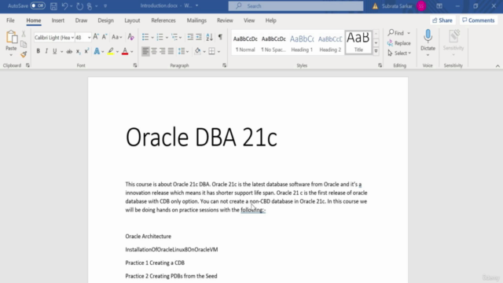Open the highlight color dropdown arrow
Viewport: 503px width, 283px height.
click(x=117, y=52)
